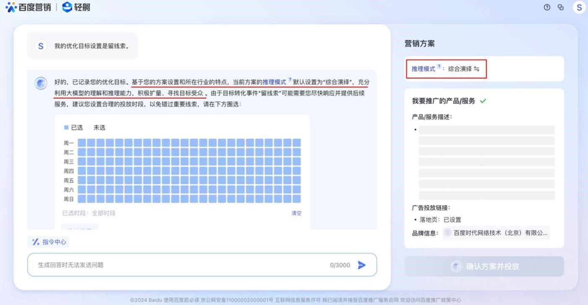Image resolution: width=588 pixels, height=305 pixels.
Task: Click 清空 to clear selected time slots
Action: (296, 213)
